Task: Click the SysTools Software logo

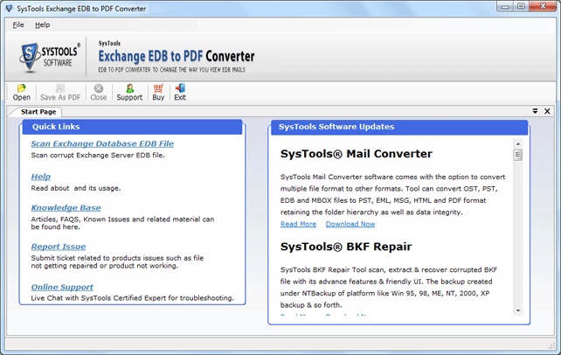Action: coord(49,57)
